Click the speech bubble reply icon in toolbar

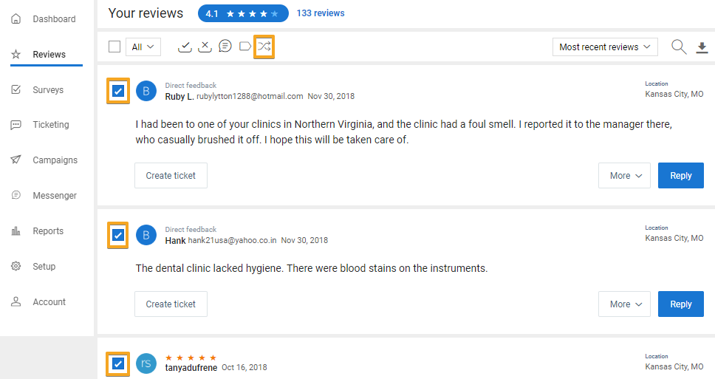pos(225,47)
